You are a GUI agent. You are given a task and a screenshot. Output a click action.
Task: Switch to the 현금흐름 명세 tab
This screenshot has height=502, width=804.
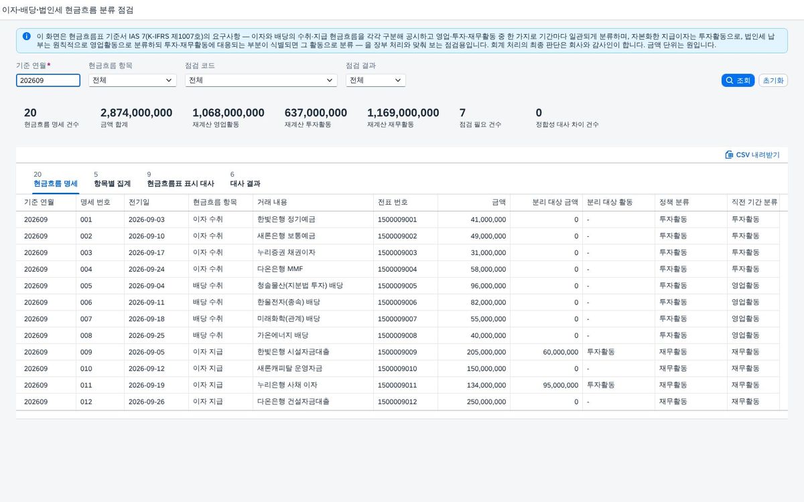pyautogui.click(x=56, y=179)
